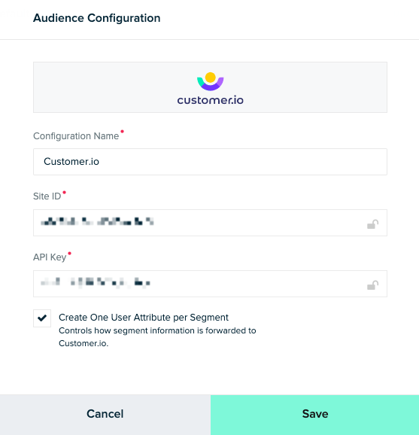The height and width of the screenshot is (435, 419).
Task: Select the API Key label
Action: pos(50,257)
